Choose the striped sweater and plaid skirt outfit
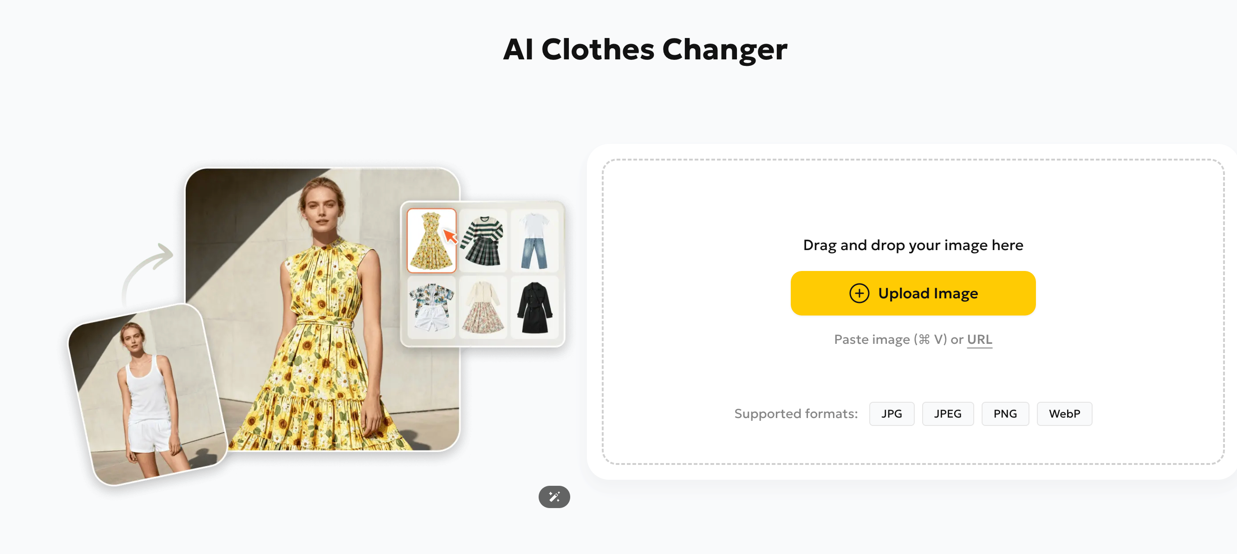Image resolution: width=1237 pixels, height=554 pixels. [x=482, y=240]
